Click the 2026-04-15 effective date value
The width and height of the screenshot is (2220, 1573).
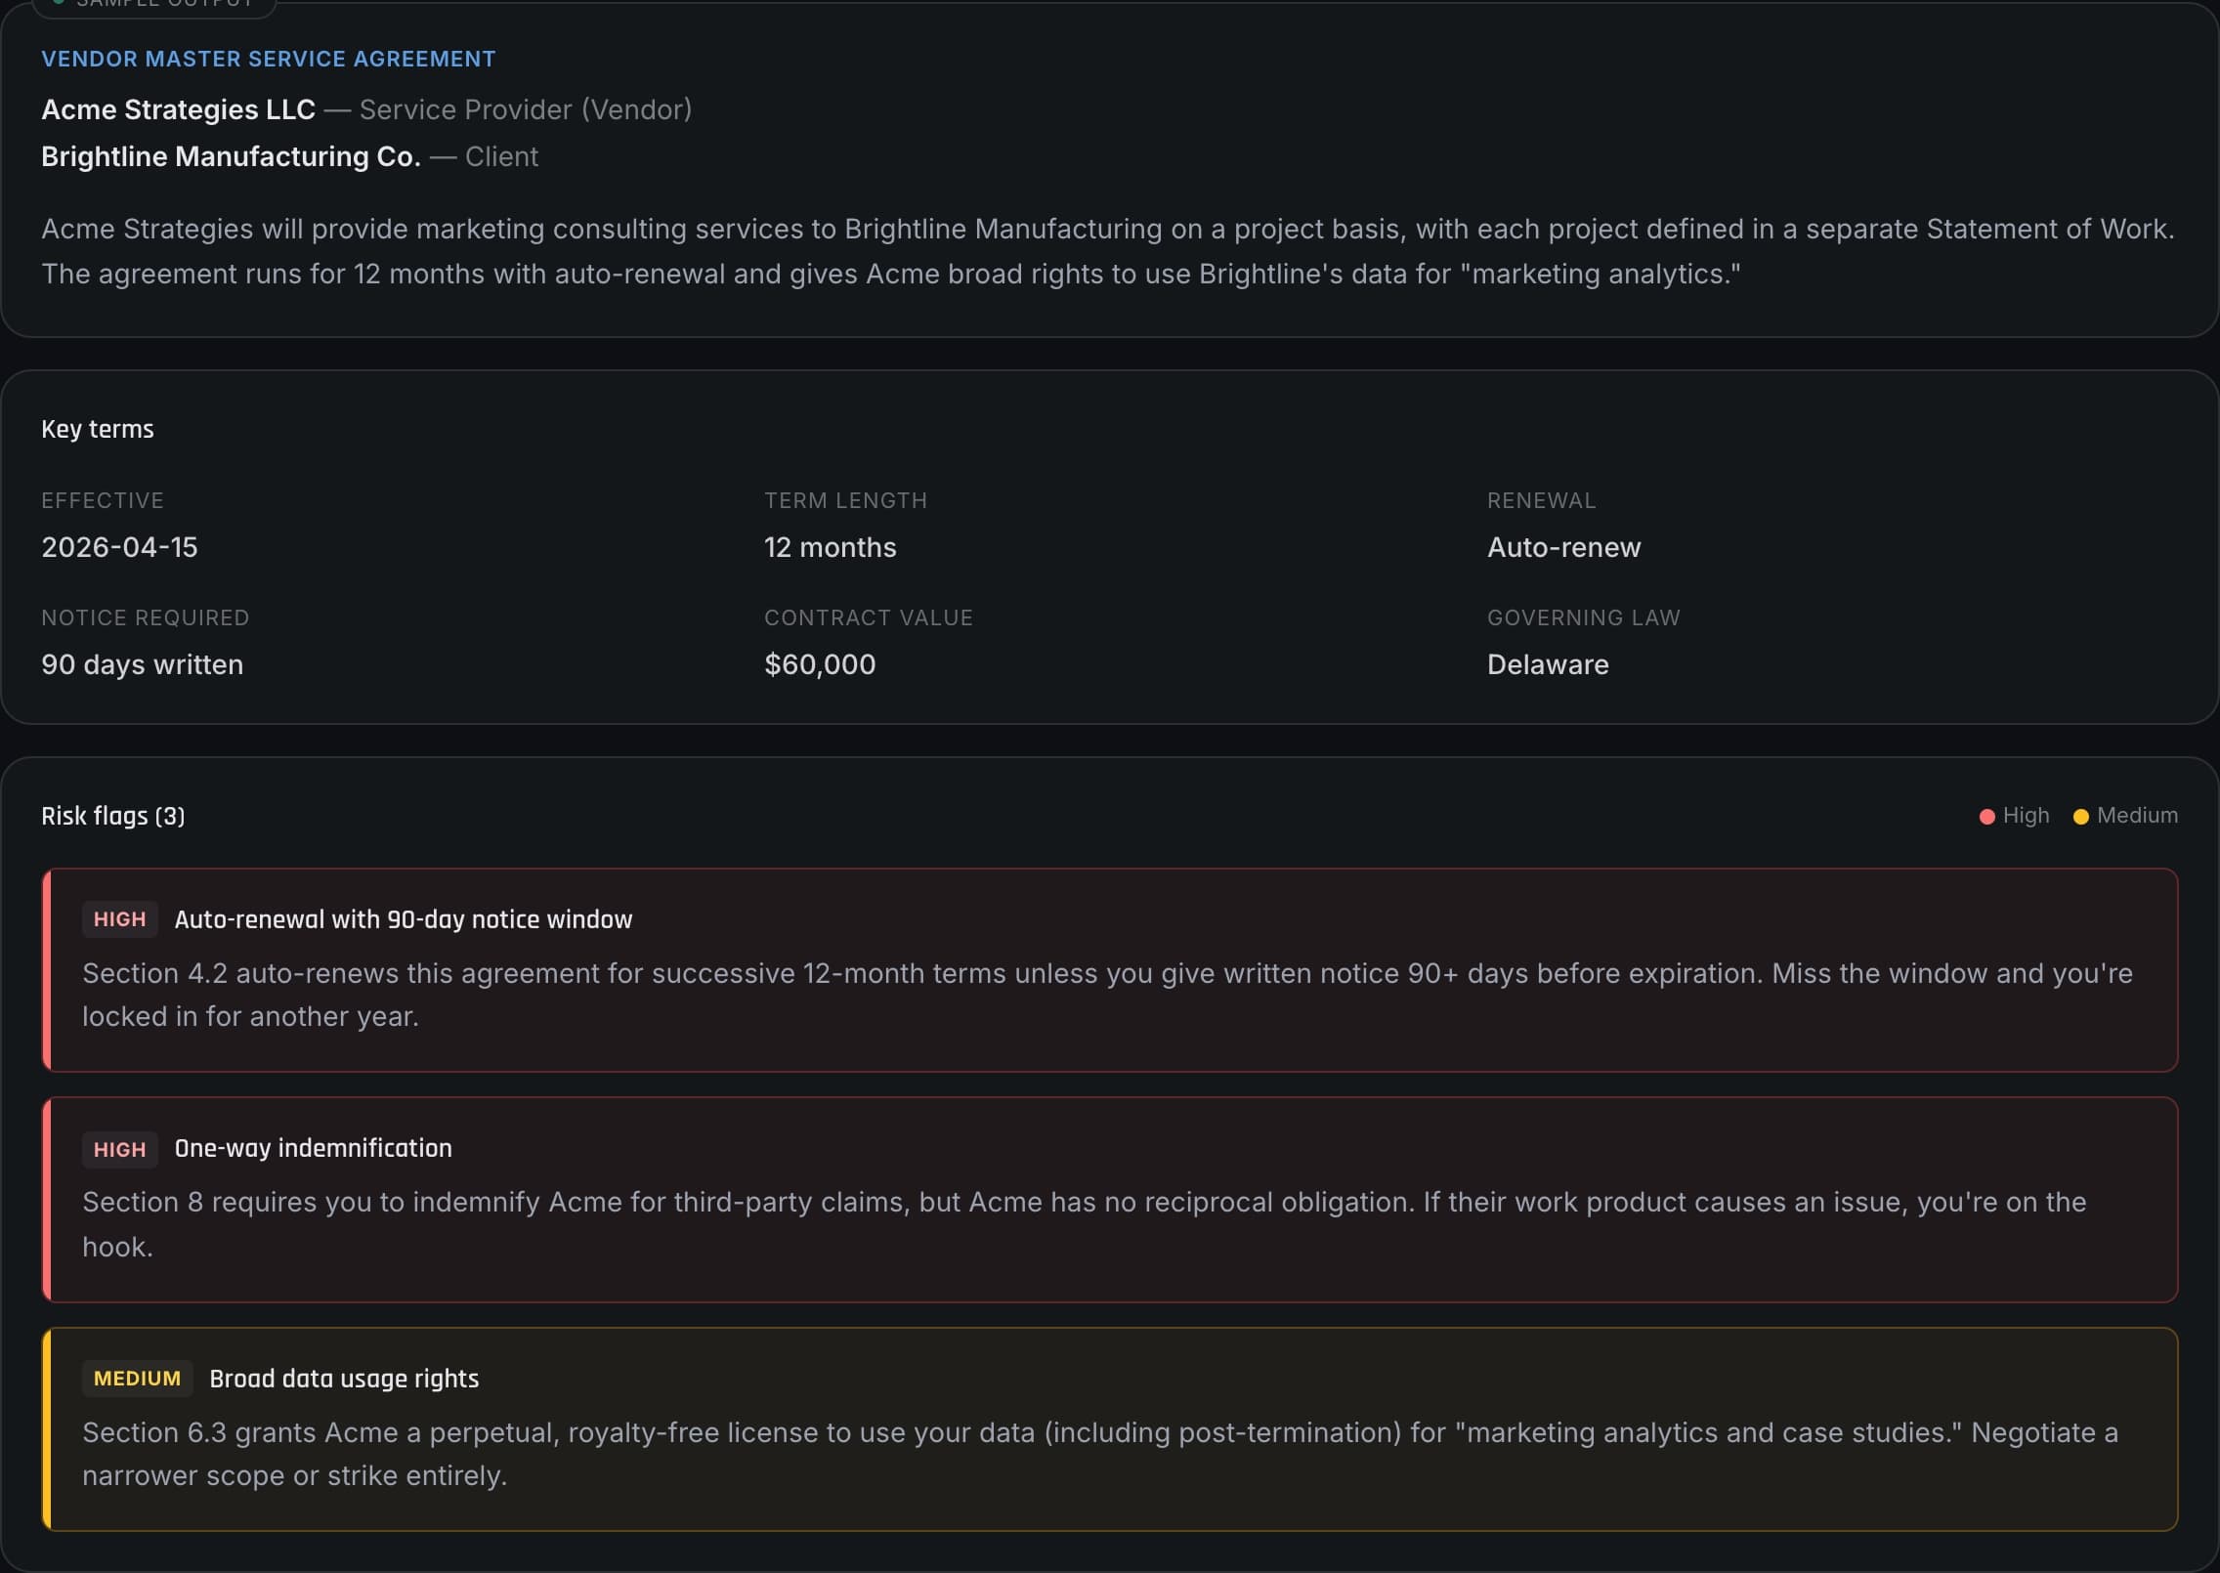tap(119, 547)
